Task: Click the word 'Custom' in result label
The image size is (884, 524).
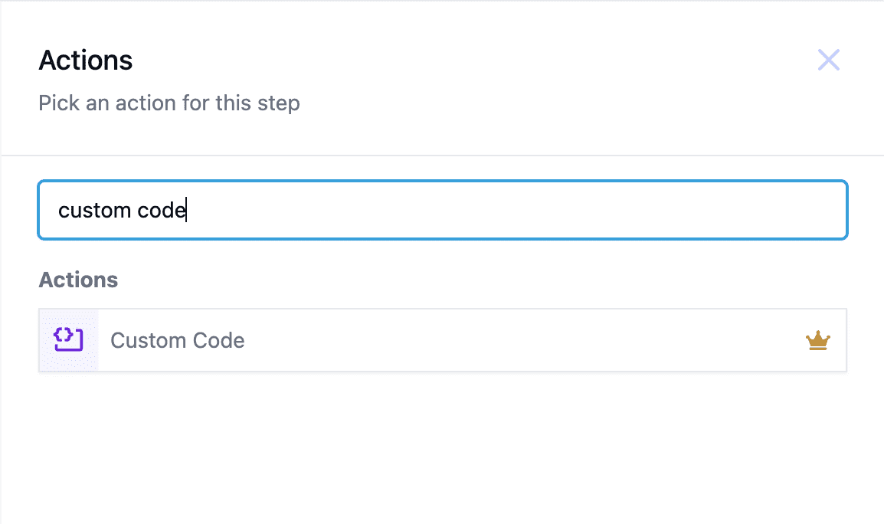Action: (149, 340)
